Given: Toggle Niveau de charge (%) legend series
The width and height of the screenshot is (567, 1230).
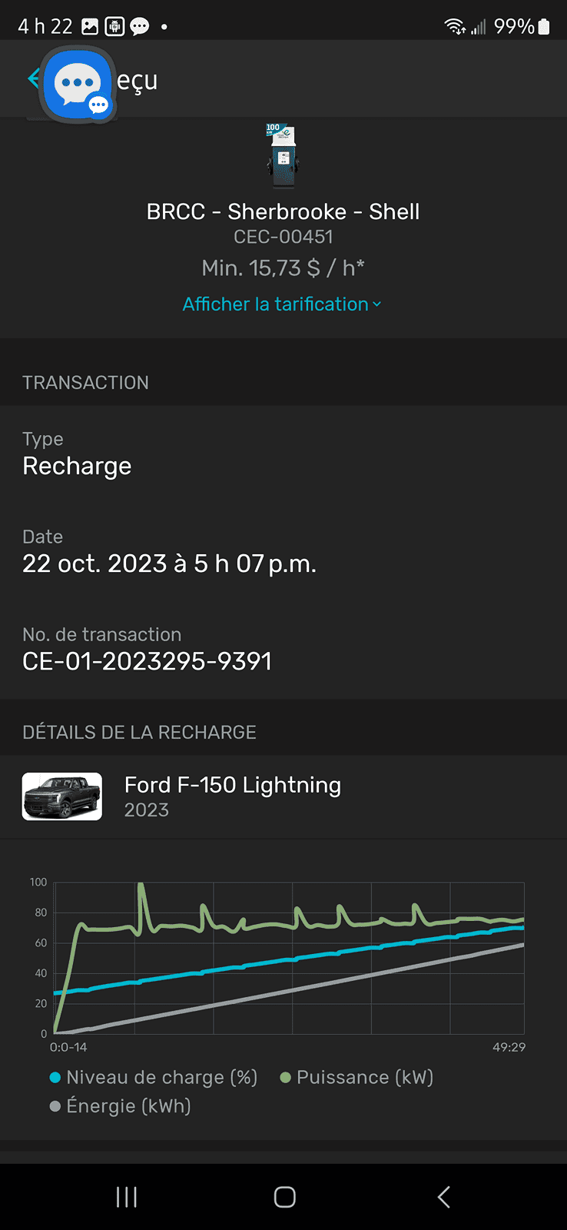Looking at the screenshot, I should pos(154,1078).
